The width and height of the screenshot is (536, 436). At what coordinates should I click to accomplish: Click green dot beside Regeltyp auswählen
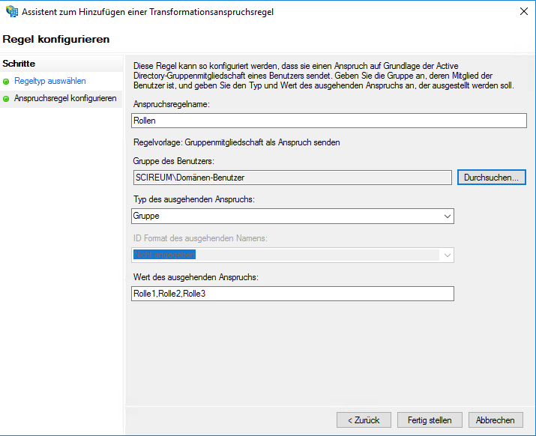coord(7,81)
